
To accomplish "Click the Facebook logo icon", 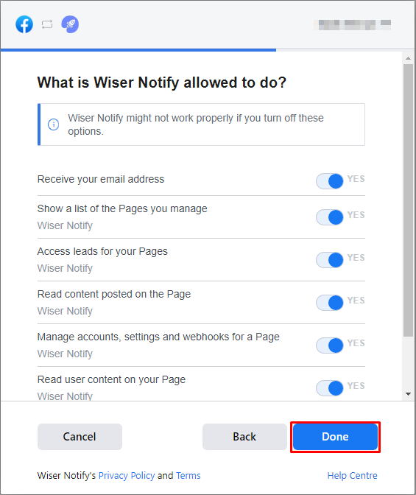I will coord(24,24).
